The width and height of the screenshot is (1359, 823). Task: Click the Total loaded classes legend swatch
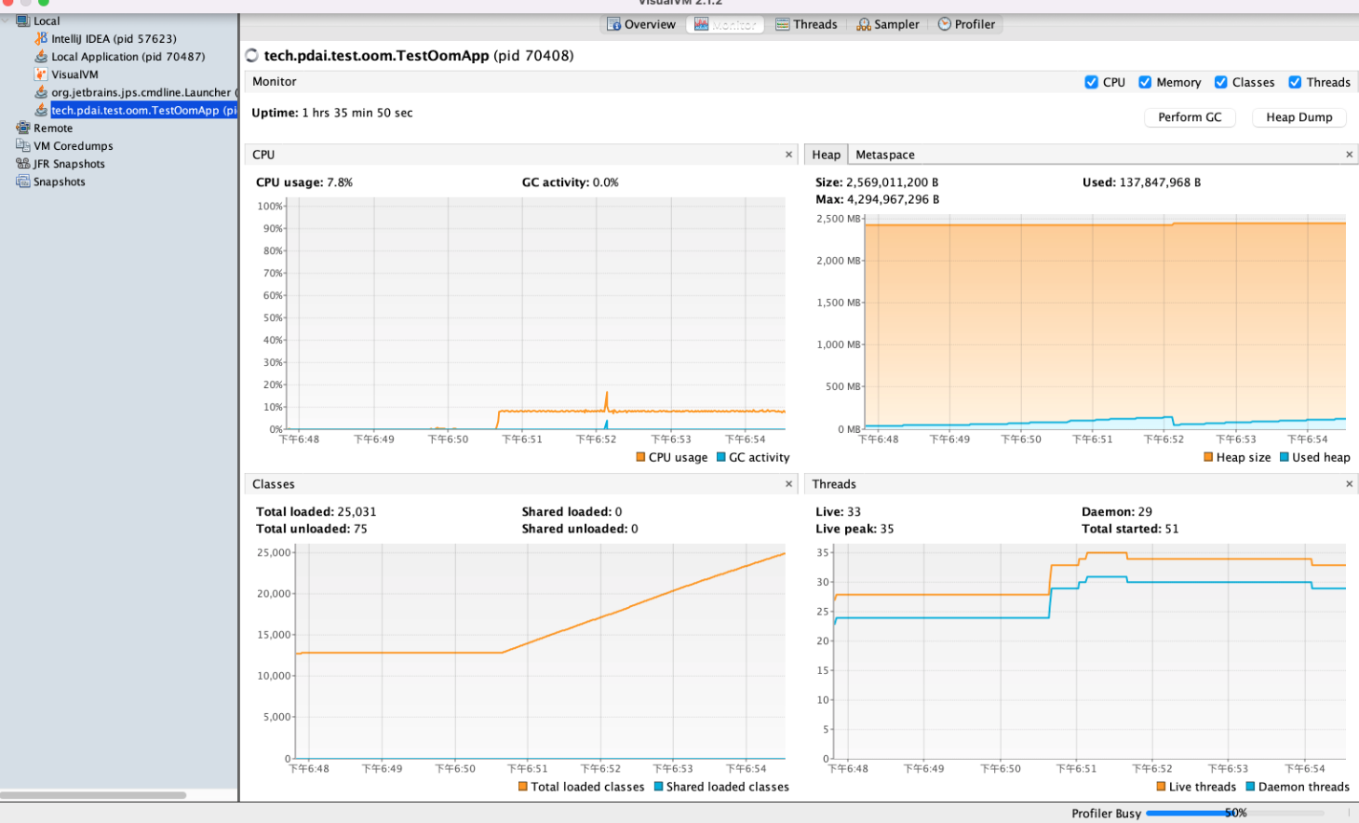(x=523, y=787)
